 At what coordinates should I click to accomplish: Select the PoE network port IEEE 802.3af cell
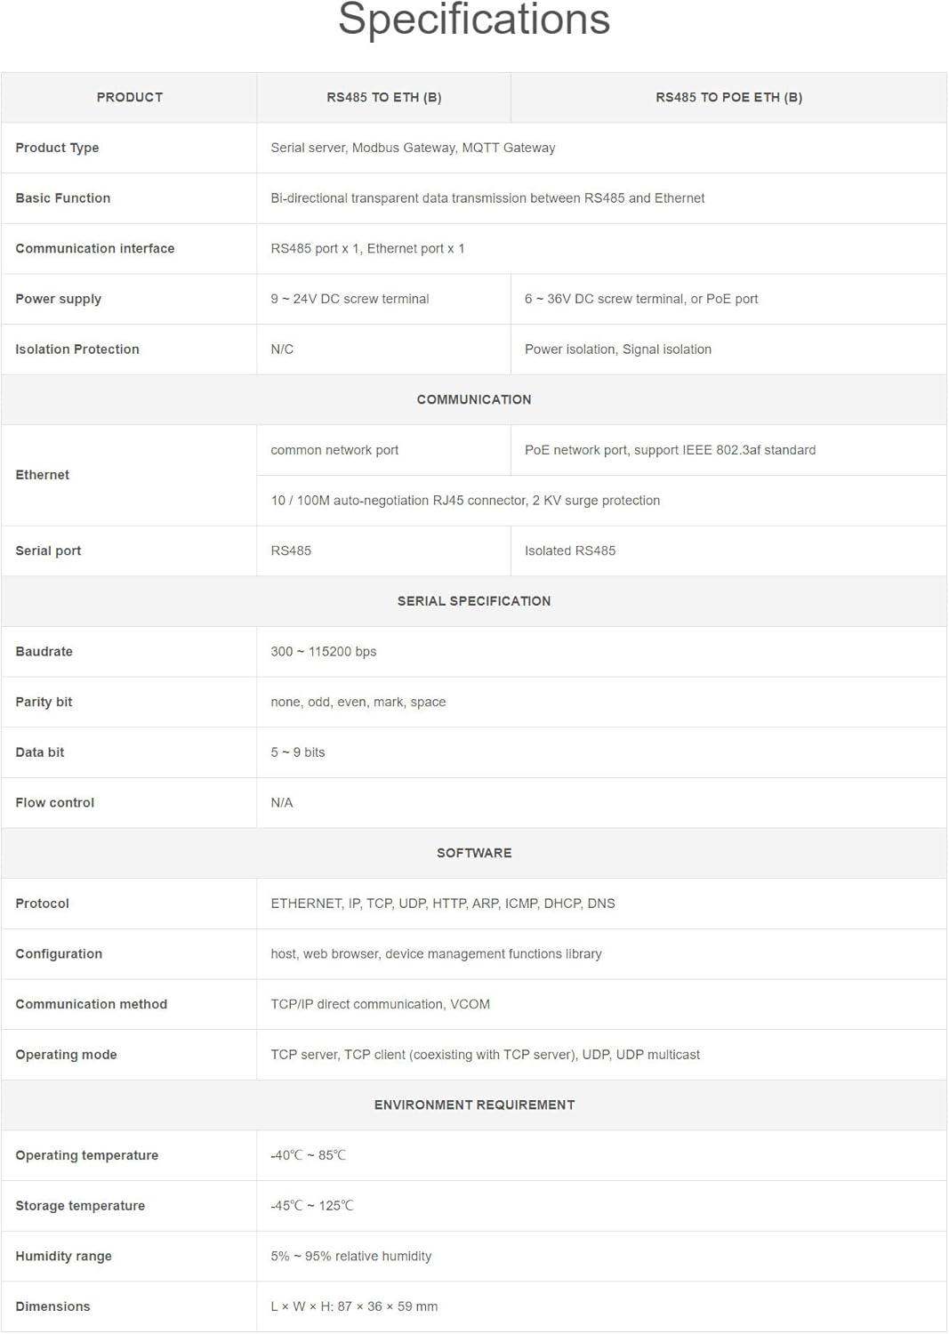point(670,450)
